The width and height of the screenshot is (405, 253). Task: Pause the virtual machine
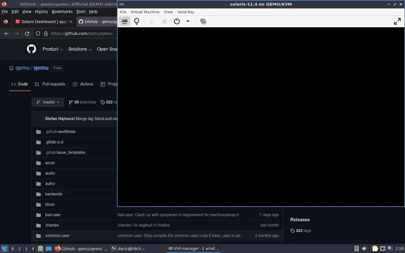(x=165, y=21)
